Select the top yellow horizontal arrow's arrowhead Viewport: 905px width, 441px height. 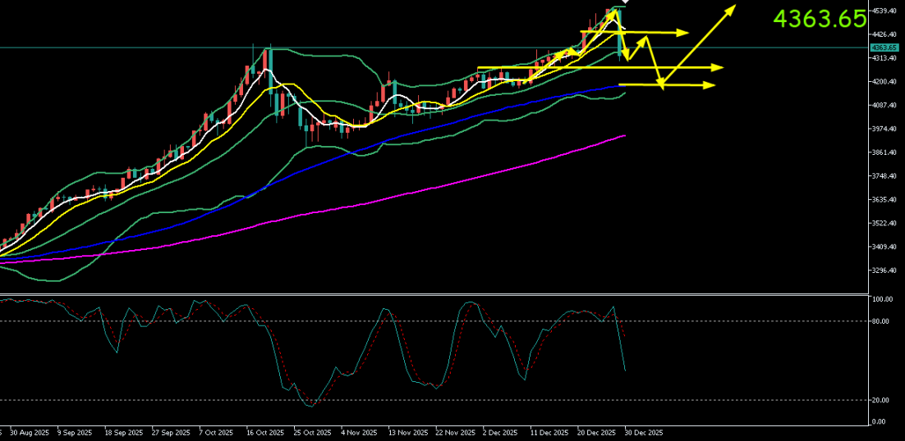(684, 33)
